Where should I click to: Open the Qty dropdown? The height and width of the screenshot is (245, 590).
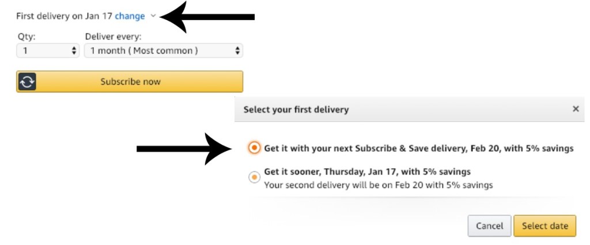coord(48,51)
